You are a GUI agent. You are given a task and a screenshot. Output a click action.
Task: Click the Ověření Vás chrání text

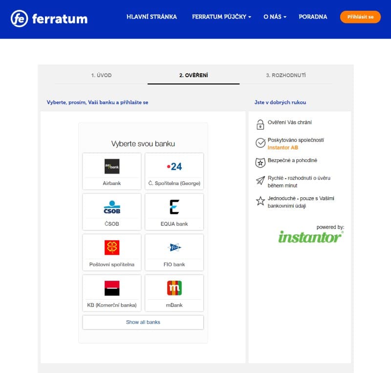[289, 123]
